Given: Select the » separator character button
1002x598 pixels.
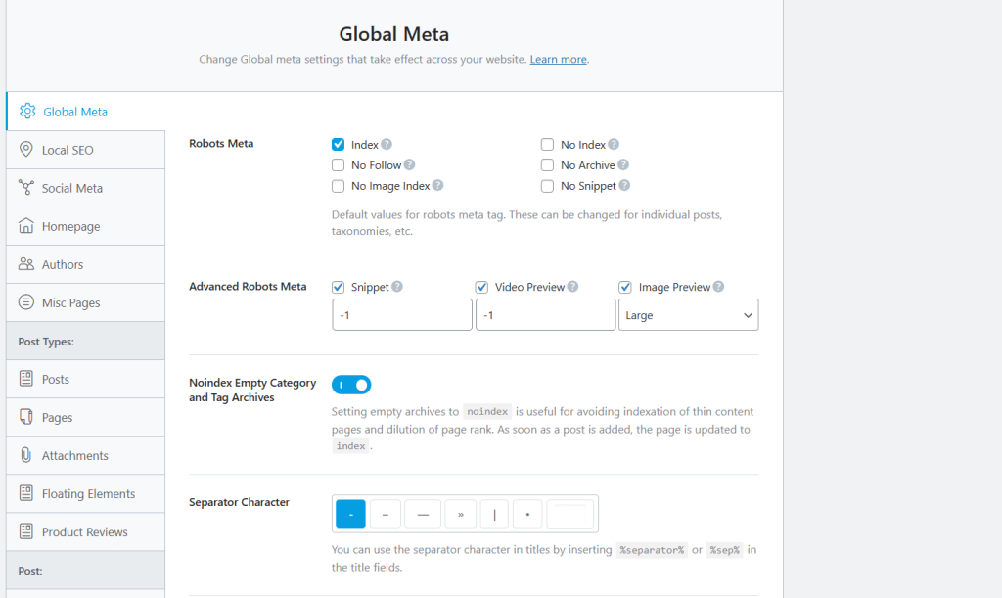Looking at the screenshot, I should pos(460,514).
